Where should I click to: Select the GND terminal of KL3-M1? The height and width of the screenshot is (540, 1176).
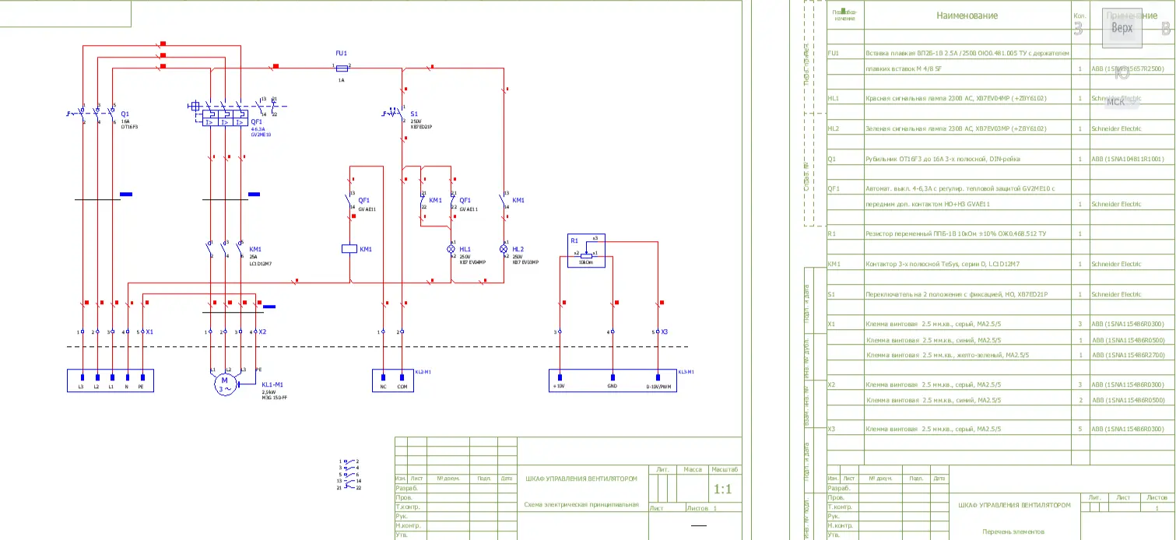pos(611,386)
